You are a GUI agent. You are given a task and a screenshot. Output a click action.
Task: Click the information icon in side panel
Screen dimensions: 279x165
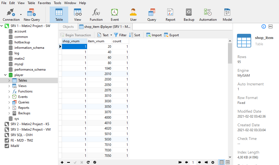pyautogui.click(x=264, y=26)
